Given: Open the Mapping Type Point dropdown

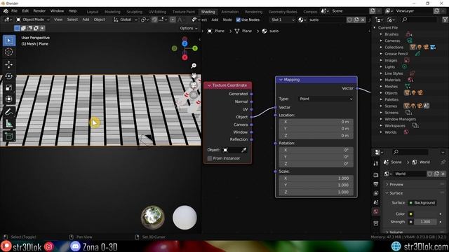Looking at the screenshot, I should coord(326,99).
